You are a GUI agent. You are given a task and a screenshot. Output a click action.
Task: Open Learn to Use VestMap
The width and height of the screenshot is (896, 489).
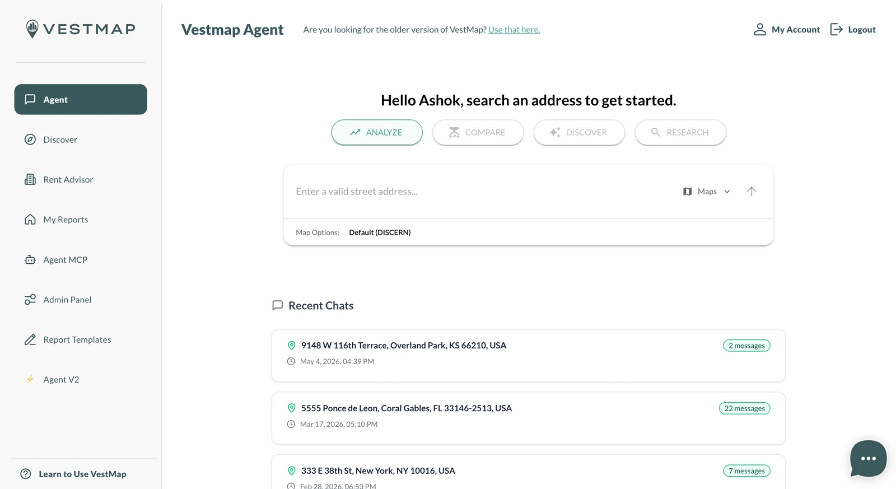coord(82,474)
